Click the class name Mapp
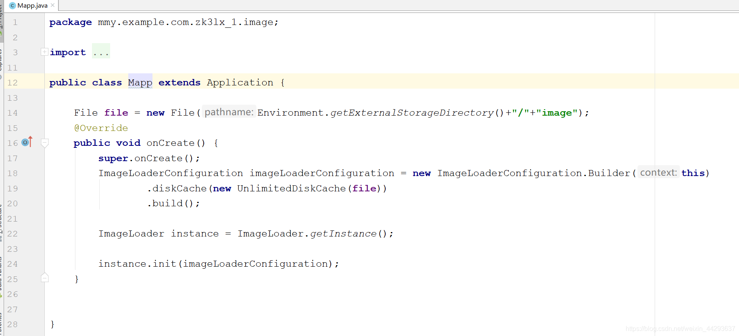The height and width of the screenshot is (336, 739). (140, 82)
